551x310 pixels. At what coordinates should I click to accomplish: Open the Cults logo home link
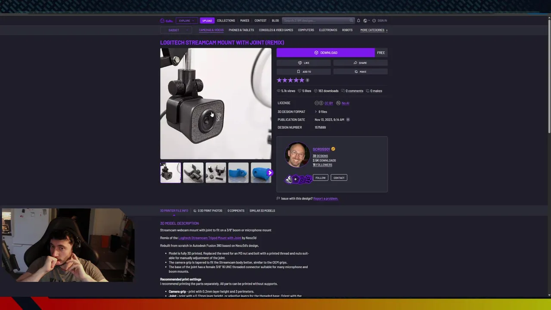[166, 21]
